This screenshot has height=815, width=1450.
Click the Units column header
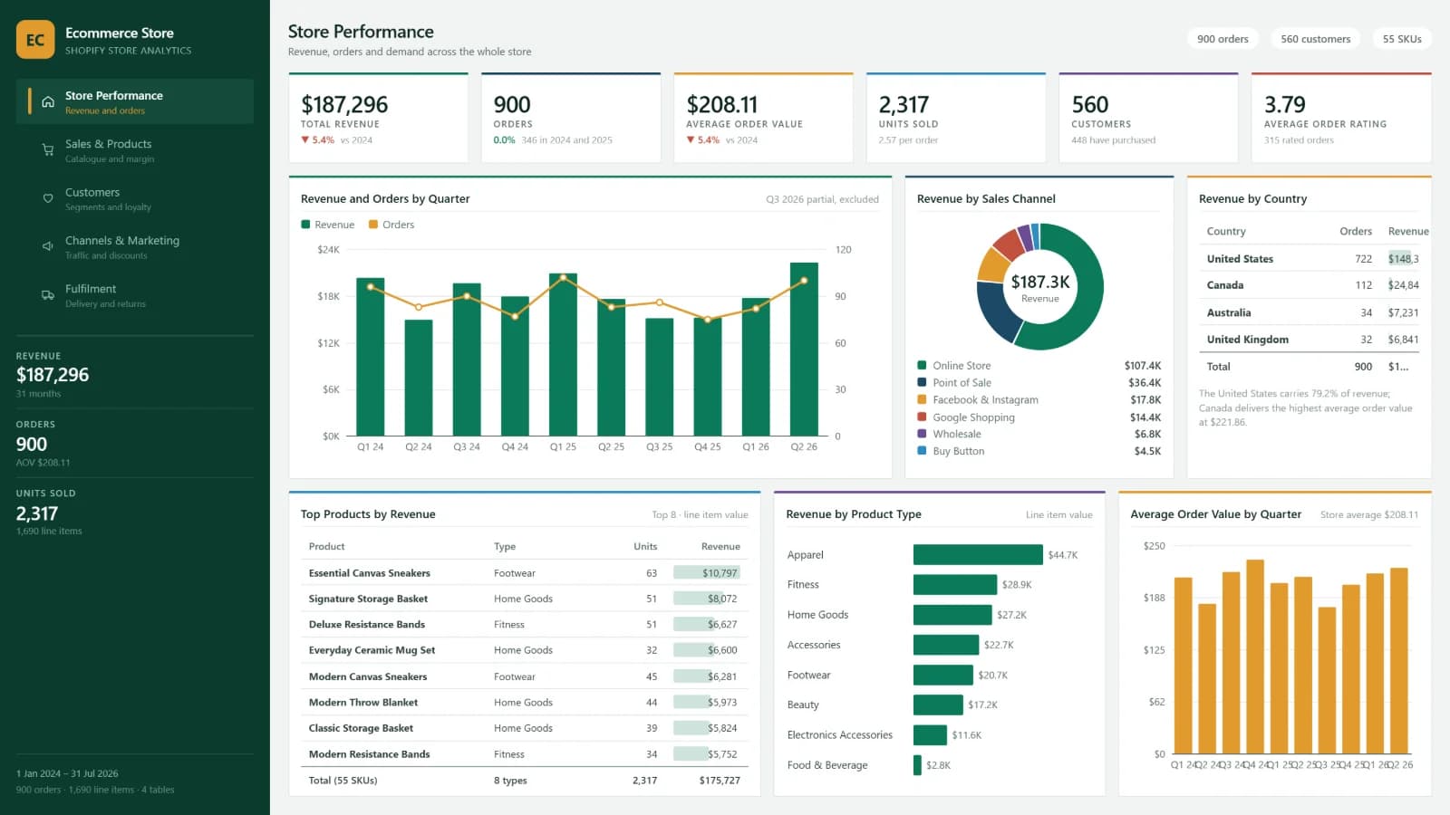tap(645, 546)
